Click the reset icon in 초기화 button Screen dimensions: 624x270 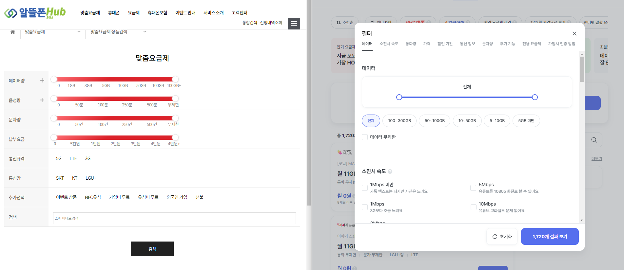[x=495, y=237]
